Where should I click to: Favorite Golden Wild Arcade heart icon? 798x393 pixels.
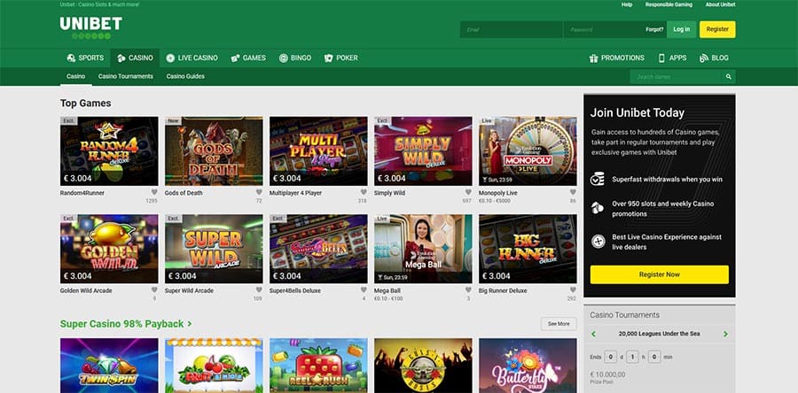154,290
